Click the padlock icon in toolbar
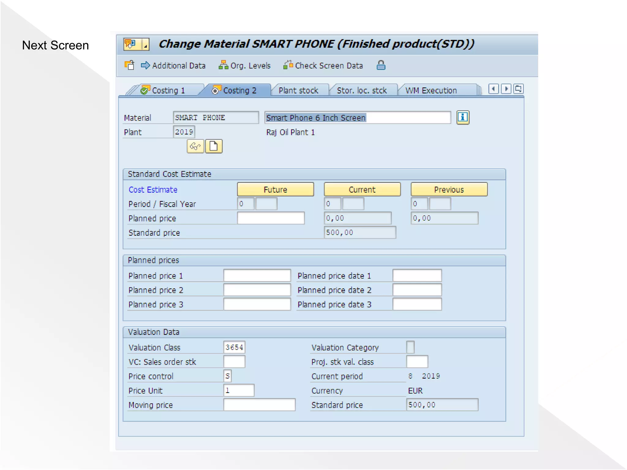The width and height of the screenshot is (627, 470). pos(381,65)
